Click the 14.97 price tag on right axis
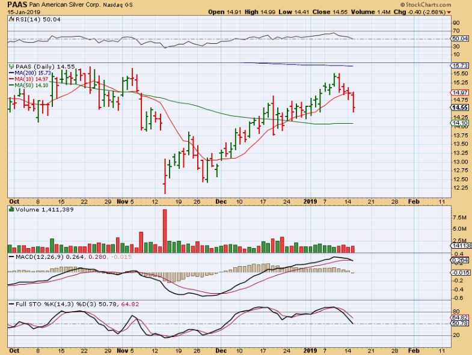This screenshot has height=355, width=472. pos(459,93)
